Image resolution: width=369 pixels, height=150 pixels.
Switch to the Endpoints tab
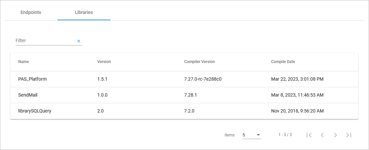[31, 12]
